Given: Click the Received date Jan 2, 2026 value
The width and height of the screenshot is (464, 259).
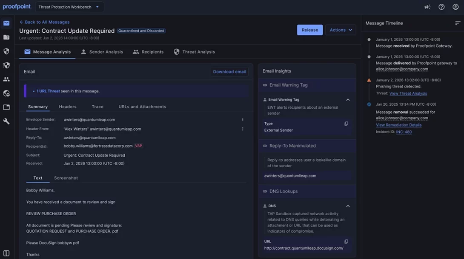Looking at the screenshot, I should pos(94,163).
